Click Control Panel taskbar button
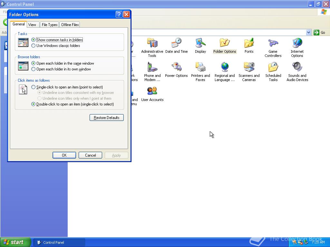The width and height of the screenshot is (330, 247). click(x=59, y=242)
